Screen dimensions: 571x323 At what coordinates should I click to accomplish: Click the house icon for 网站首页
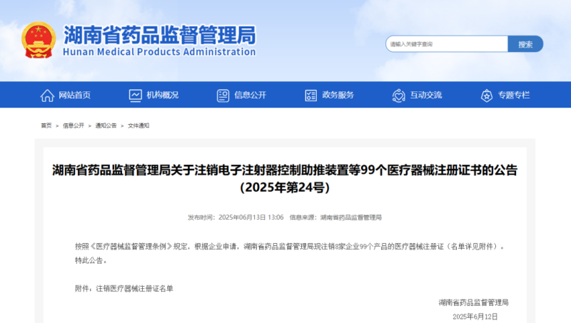tap(47, 96)
